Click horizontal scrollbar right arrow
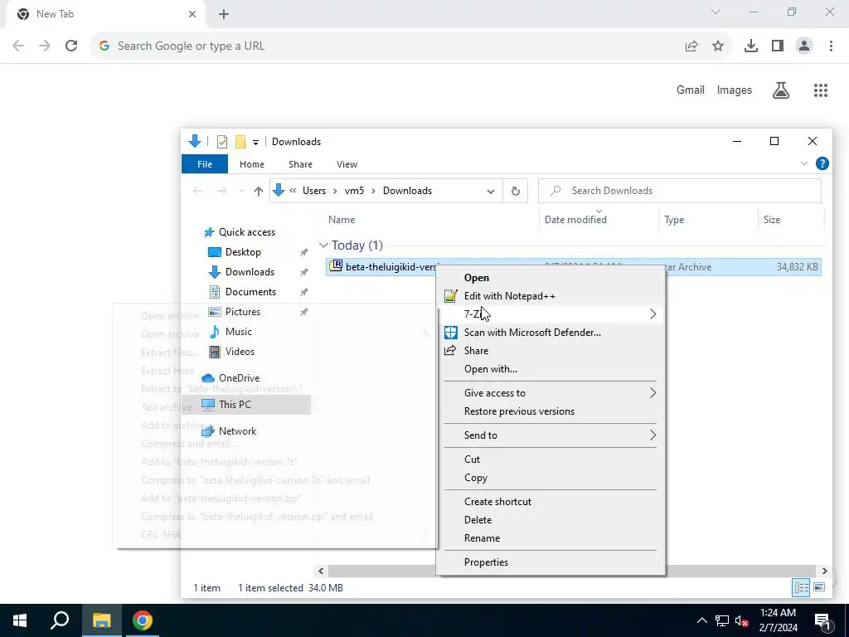This screenshot has height=637, width=849. coord(824,571)
